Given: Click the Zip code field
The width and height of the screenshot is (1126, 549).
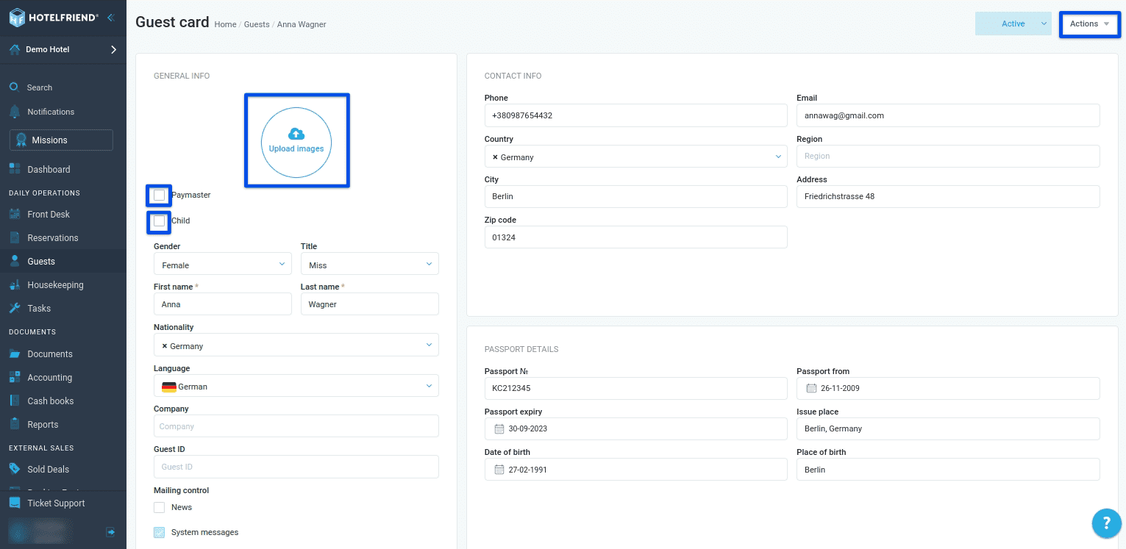Looking at the screenshot, I should (636, 237).
